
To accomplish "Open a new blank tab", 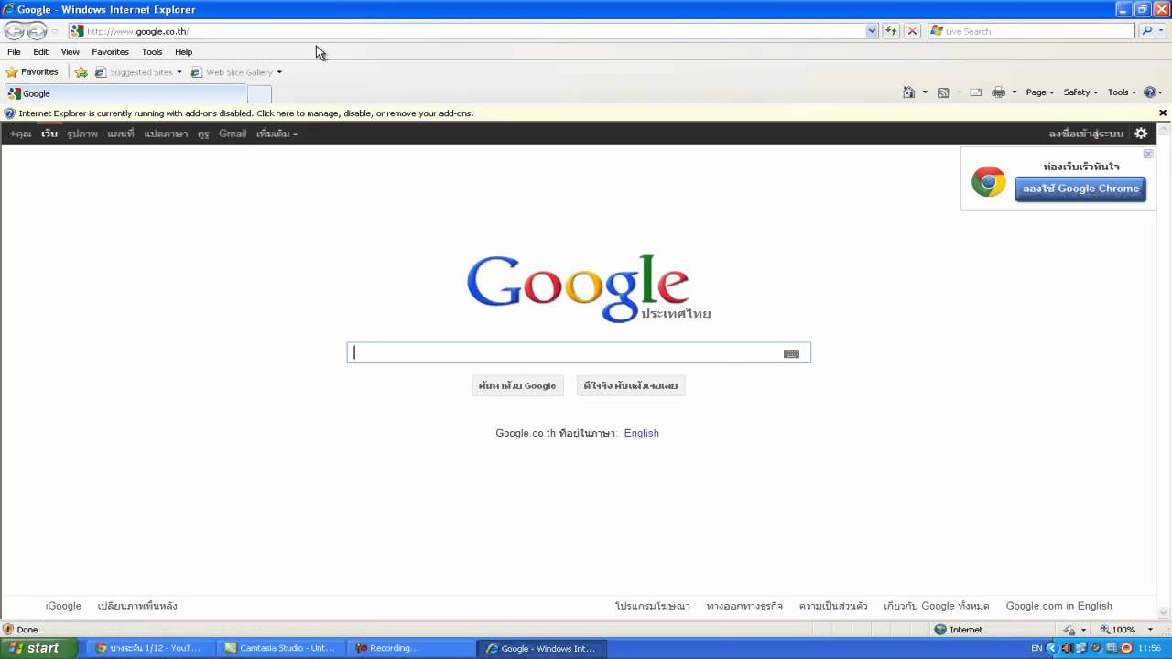I will tap(259, 93).
